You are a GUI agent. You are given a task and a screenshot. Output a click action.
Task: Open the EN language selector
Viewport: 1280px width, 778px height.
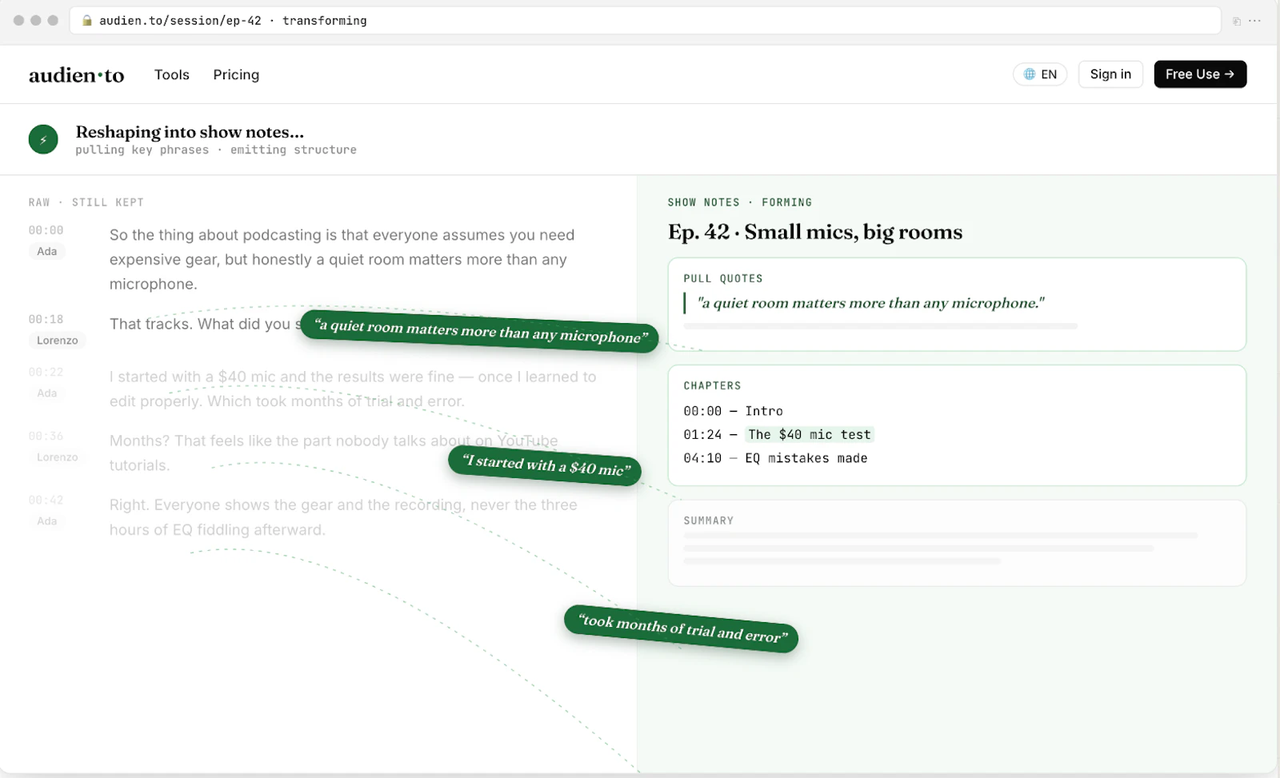[1040, 74]
